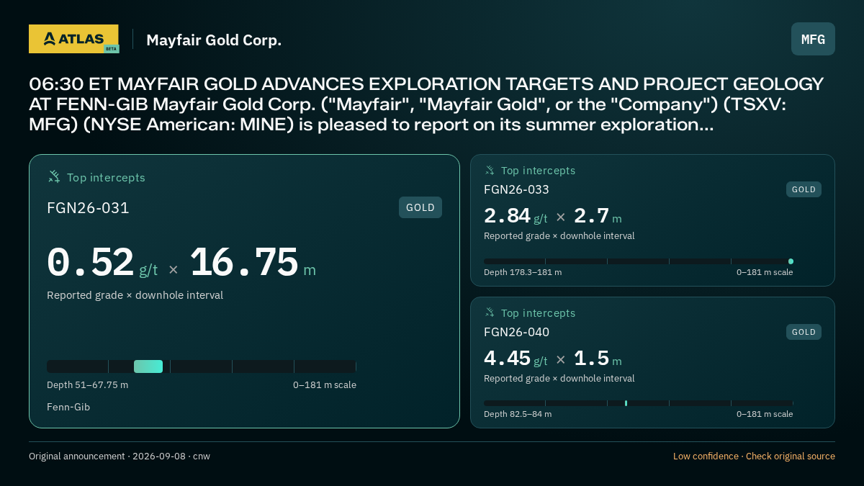
Task: Click the FGN26-033 hole ID
Action: click(x=516, y=189)
